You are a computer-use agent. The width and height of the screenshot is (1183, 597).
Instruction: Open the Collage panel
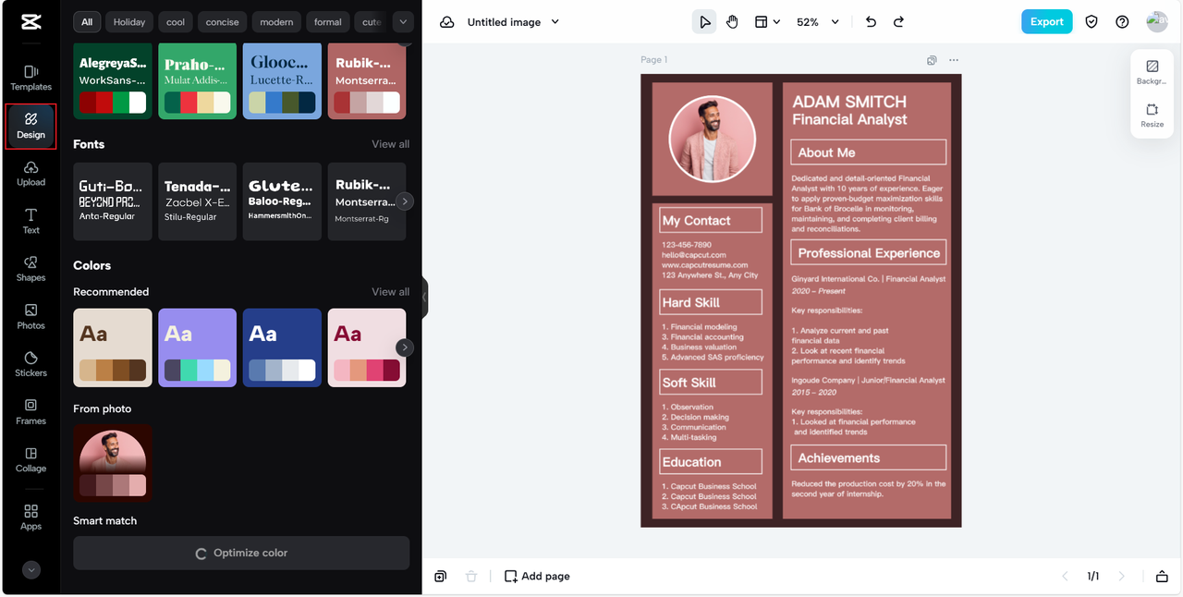click(x=30, y=460)
